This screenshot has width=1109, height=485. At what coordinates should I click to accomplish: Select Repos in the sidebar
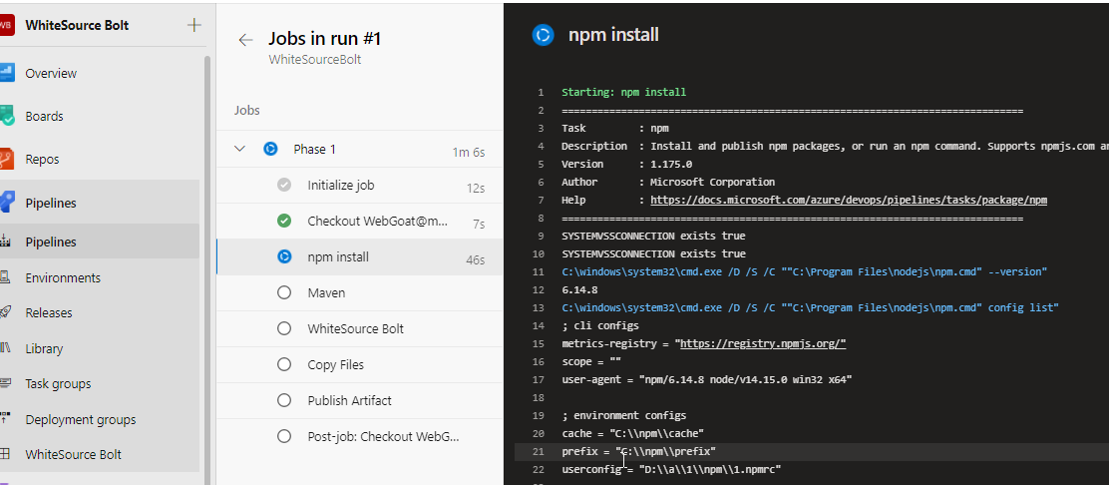pyautogui.click(x=43, y=160)
